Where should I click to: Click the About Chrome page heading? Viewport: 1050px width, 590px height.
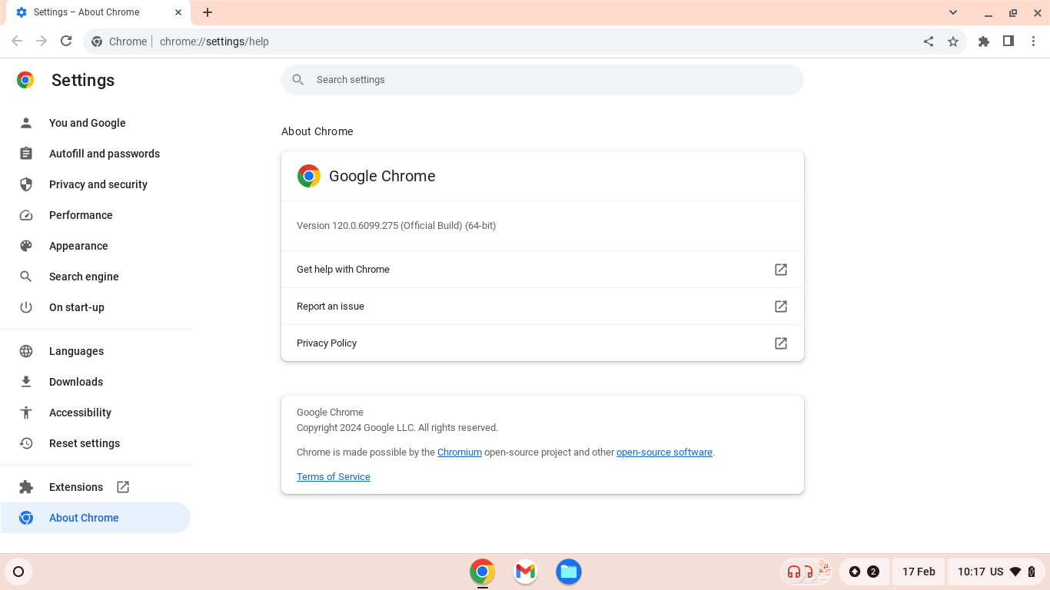pos(317,131)
